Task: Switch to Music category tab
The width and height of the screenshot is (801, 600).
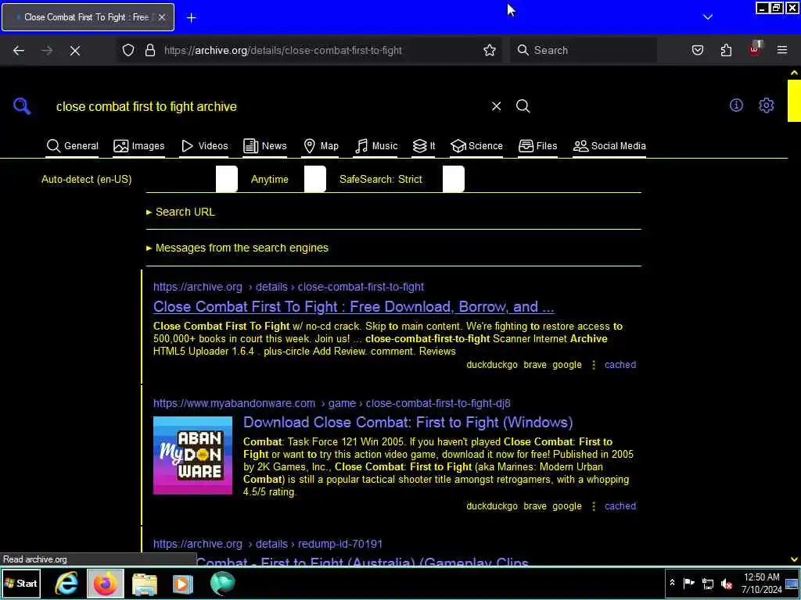Action: (376, 146)
